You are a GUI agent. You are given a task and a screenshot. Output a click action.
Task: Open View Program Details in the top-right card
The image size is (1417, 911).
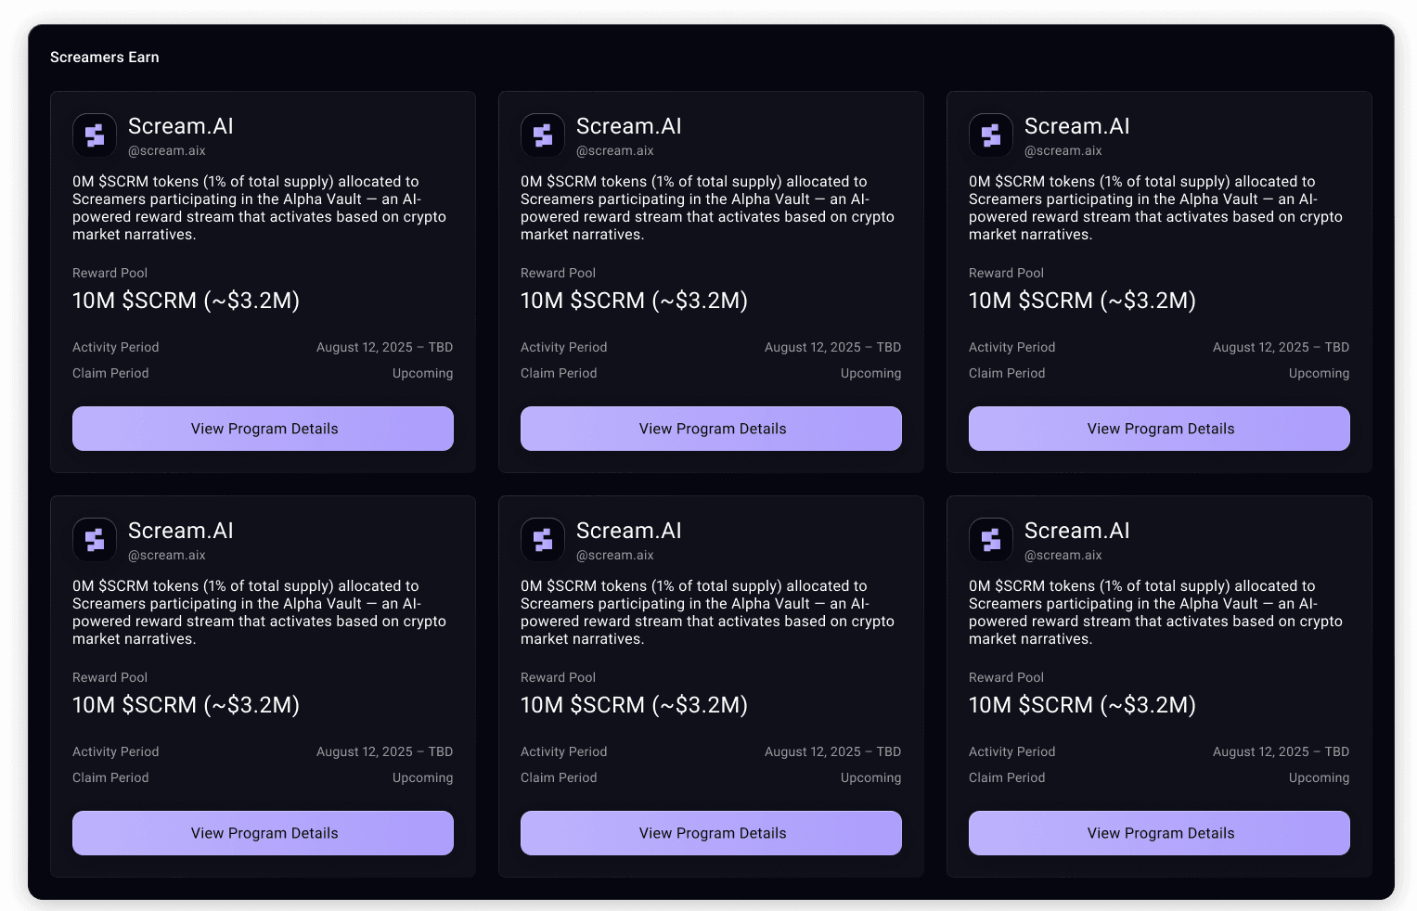(1159, 429)
